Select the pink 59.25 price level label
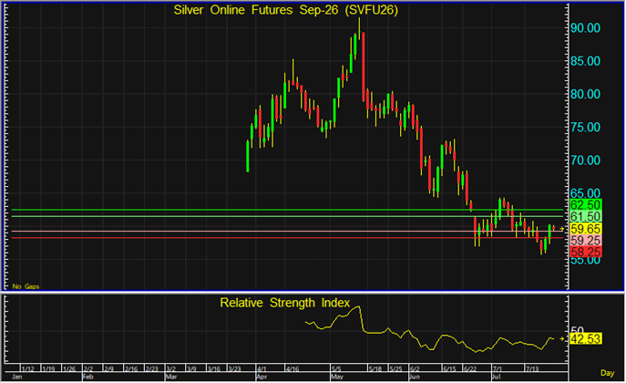Image resolution: width=626 pixels, height=383 pixels. tap(585, 241)
